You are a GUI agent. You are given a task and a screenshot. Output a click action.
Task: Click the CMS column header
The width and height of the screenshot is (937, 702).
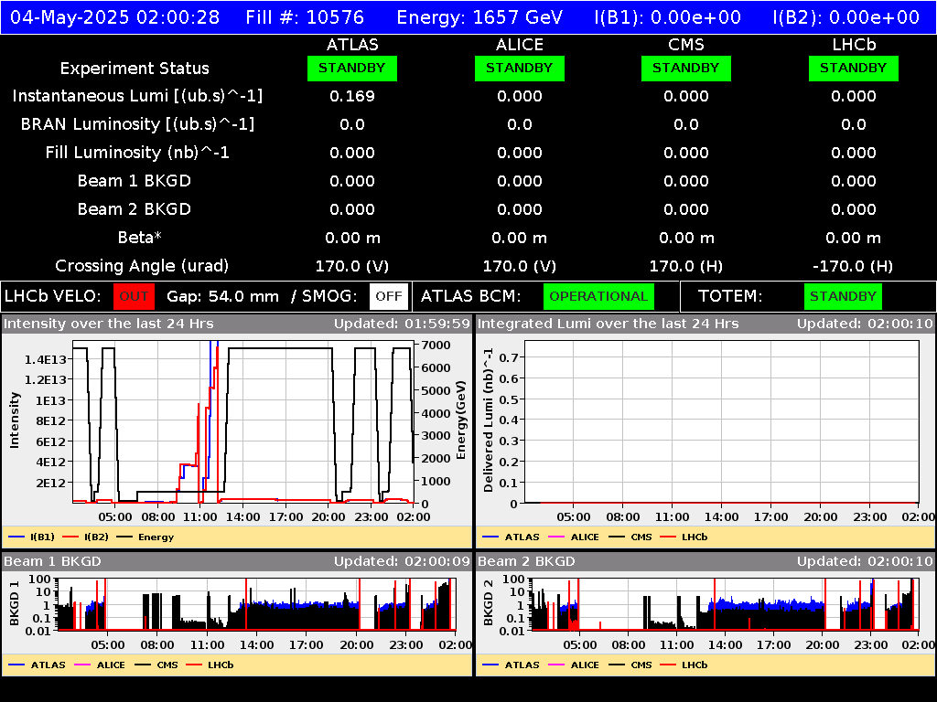tap(686, 45)
